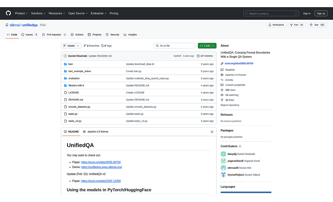Open the README outline list icon
Image resolution: width=333 pixels, height=202 pixels.
[212, 132]
